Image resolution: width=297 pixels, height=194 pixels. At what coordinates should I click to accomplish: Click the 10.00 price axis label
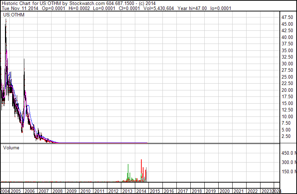[287, 117]
